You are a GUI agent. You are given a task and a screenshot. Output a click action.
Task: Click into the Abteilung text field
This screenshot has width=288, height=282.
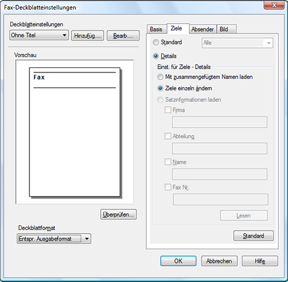tap(219, 148)
